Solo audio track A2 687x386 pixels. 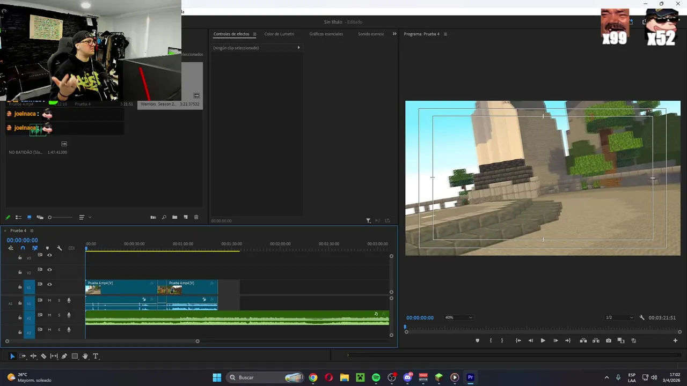(x=59, y=315)
